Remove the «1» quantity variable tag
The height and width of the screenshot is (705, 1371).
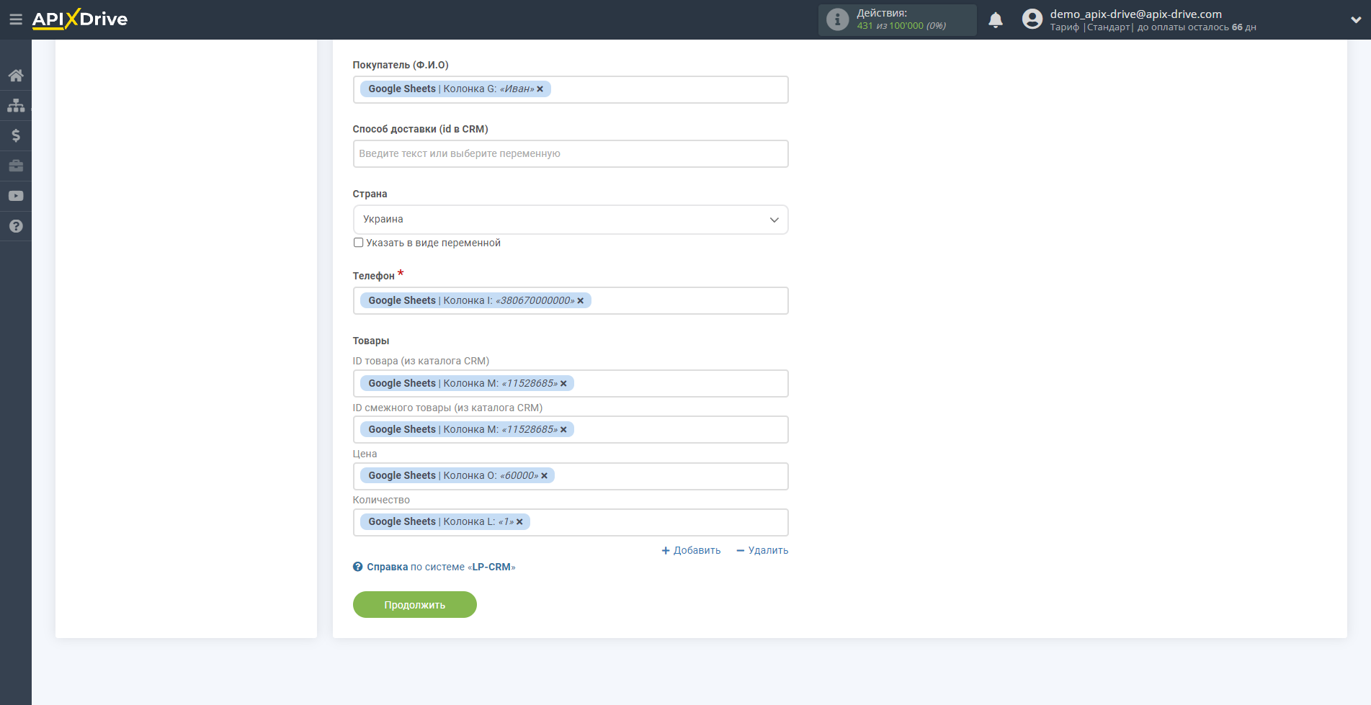pos(519,522)
